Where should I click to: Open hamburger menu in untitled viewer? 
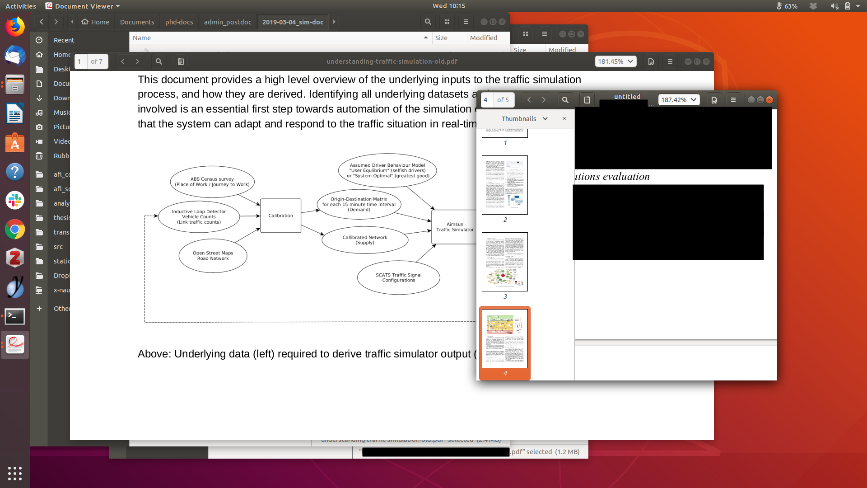pos(733,100)
